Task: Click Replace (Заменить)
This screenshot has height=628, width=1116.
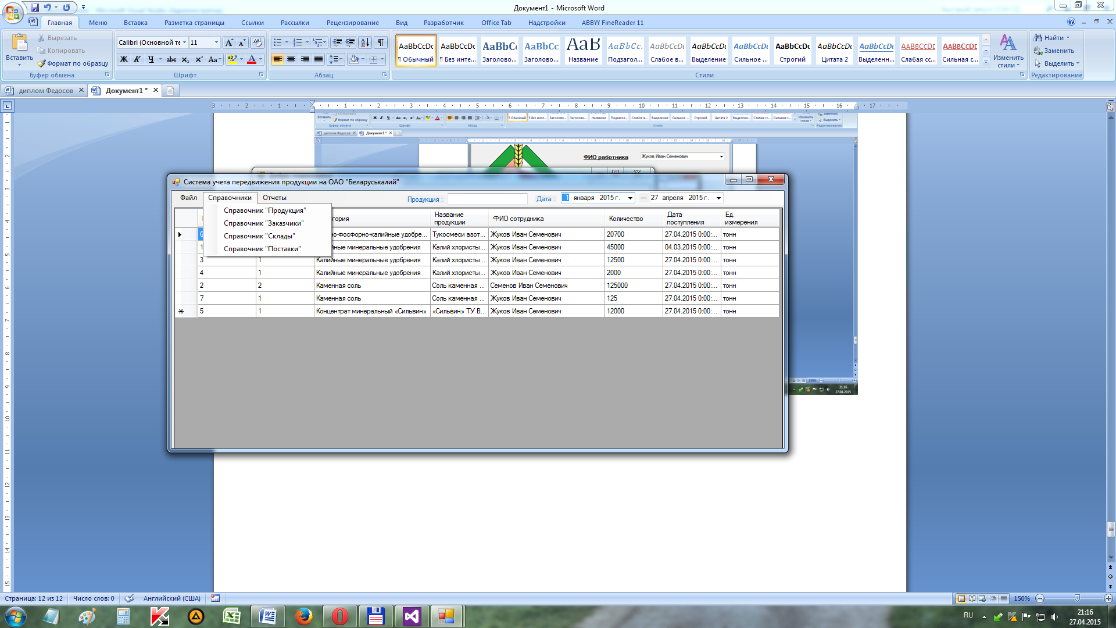Action: pos(1054,51)
